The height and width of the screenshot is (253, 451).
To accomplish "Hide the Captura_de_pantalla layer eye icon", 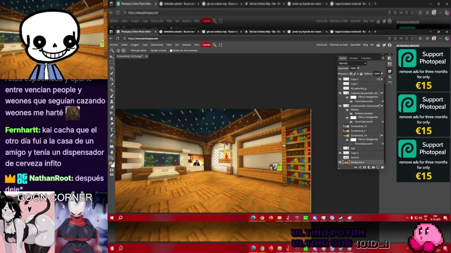I will point(340,93).
